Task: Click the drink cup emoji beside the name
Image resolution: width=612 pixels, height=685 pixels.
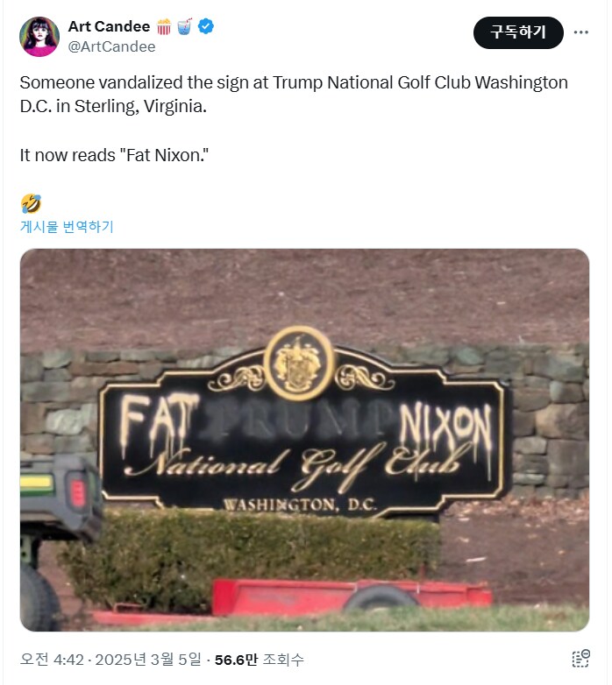Action: (x=185, y=26)
